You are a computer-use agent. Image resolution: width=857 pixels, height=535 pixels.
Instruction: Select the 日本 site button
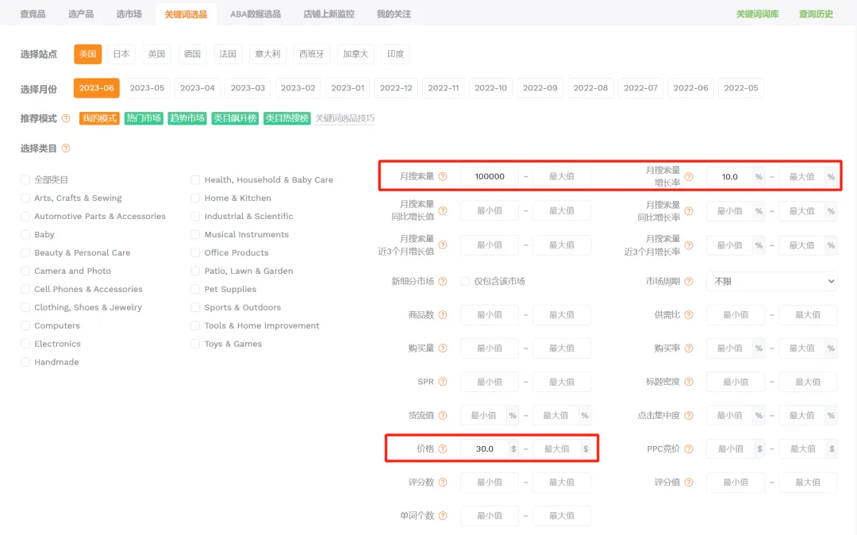[121, 55]
